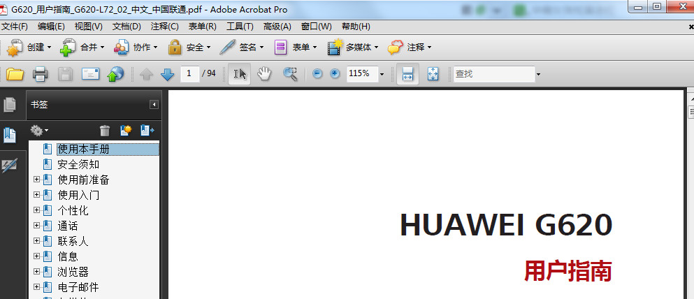Open the 窗口(W) menu
This screenshot has width=694, height=299.
pos(317,27)
